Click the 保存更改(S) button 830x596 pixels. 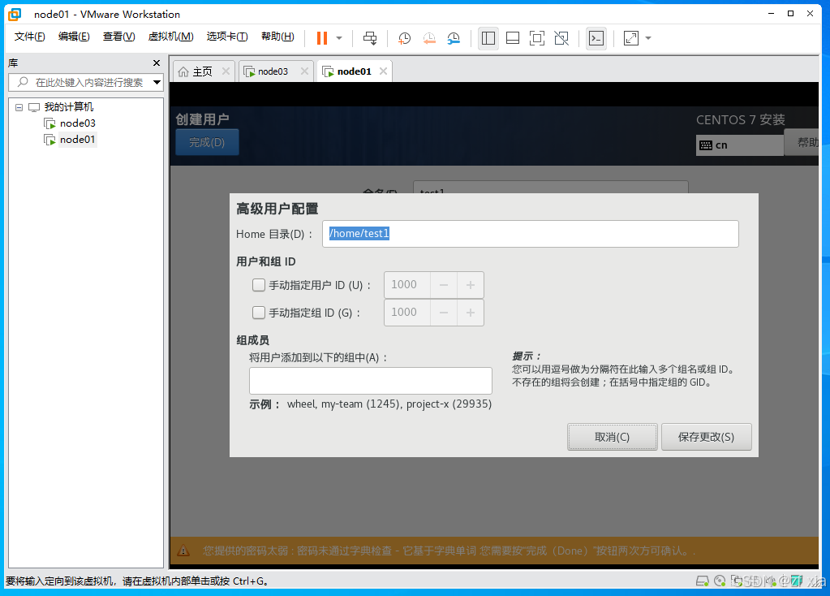(x=706, y=437)
